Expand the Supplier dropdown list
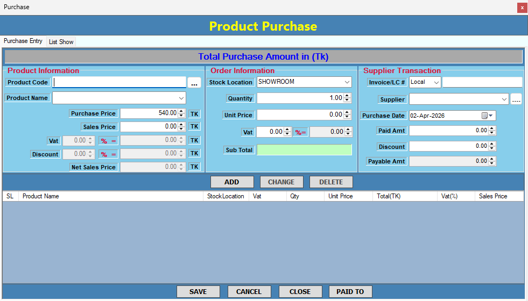The height and width of the screenshot is (301, 528). (504, 99)
